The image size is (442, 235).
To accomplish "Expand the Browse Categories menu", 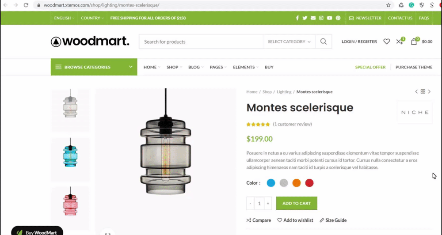I will 94,67.
